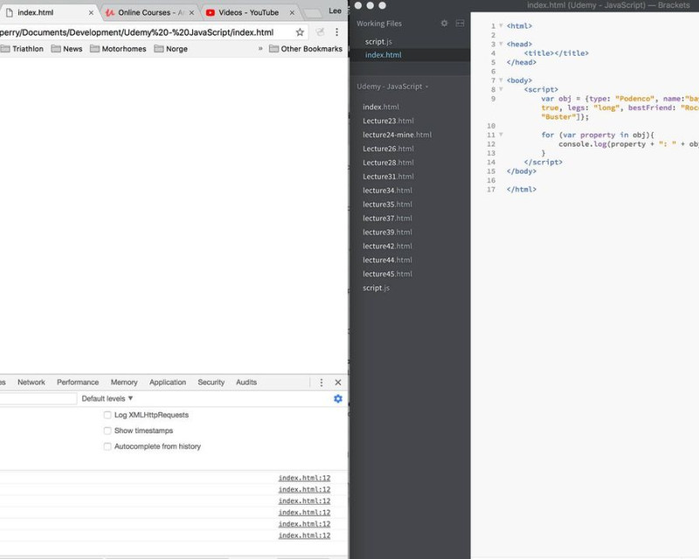
Task: Enable Show timestamps checkbox
Action: click(107, 431)
